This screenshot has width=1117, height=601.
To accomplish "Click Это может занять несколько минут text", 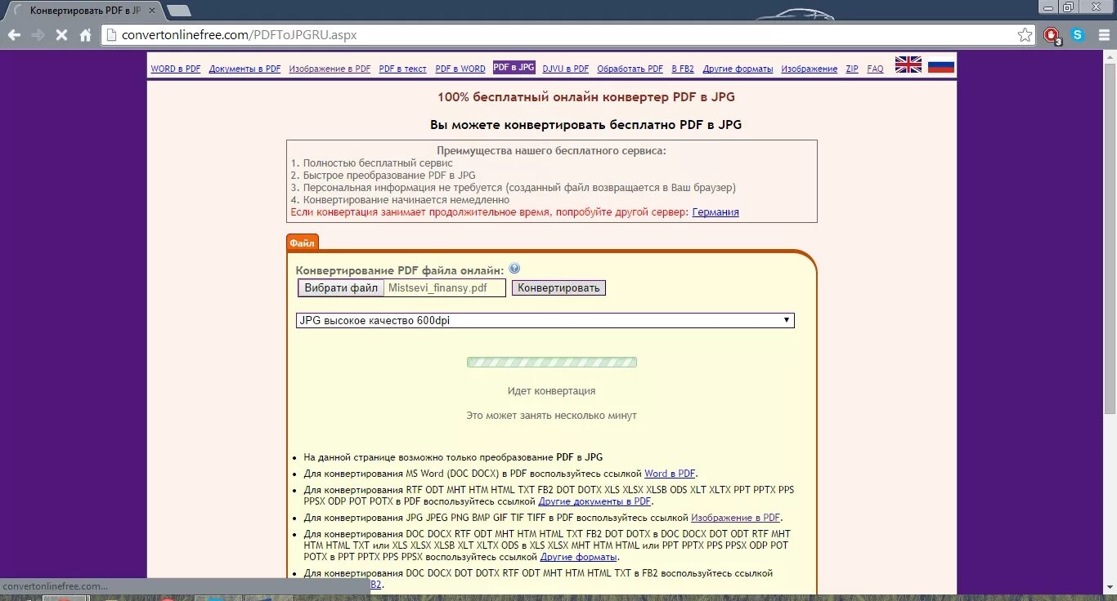I will point(551,416).
